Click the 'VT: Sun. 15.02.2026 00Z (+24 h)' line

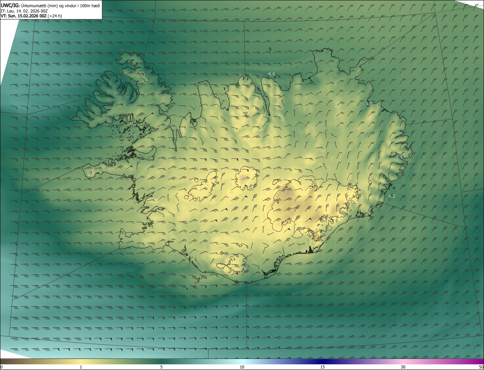click(31, 16)
